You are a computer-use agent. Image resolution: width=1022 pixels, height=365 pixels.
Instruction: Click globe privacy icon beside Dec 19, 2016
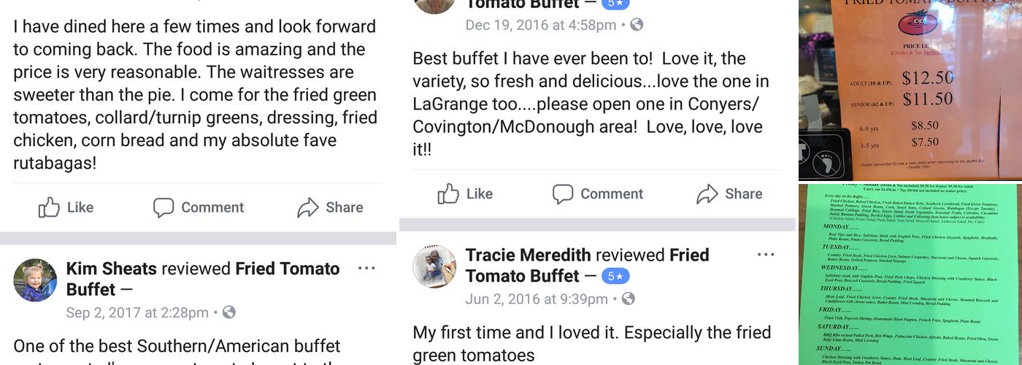point(637,25)
